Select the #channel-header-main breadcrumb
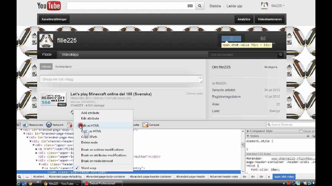The image size is (332, 186). (x=224, y=177)
